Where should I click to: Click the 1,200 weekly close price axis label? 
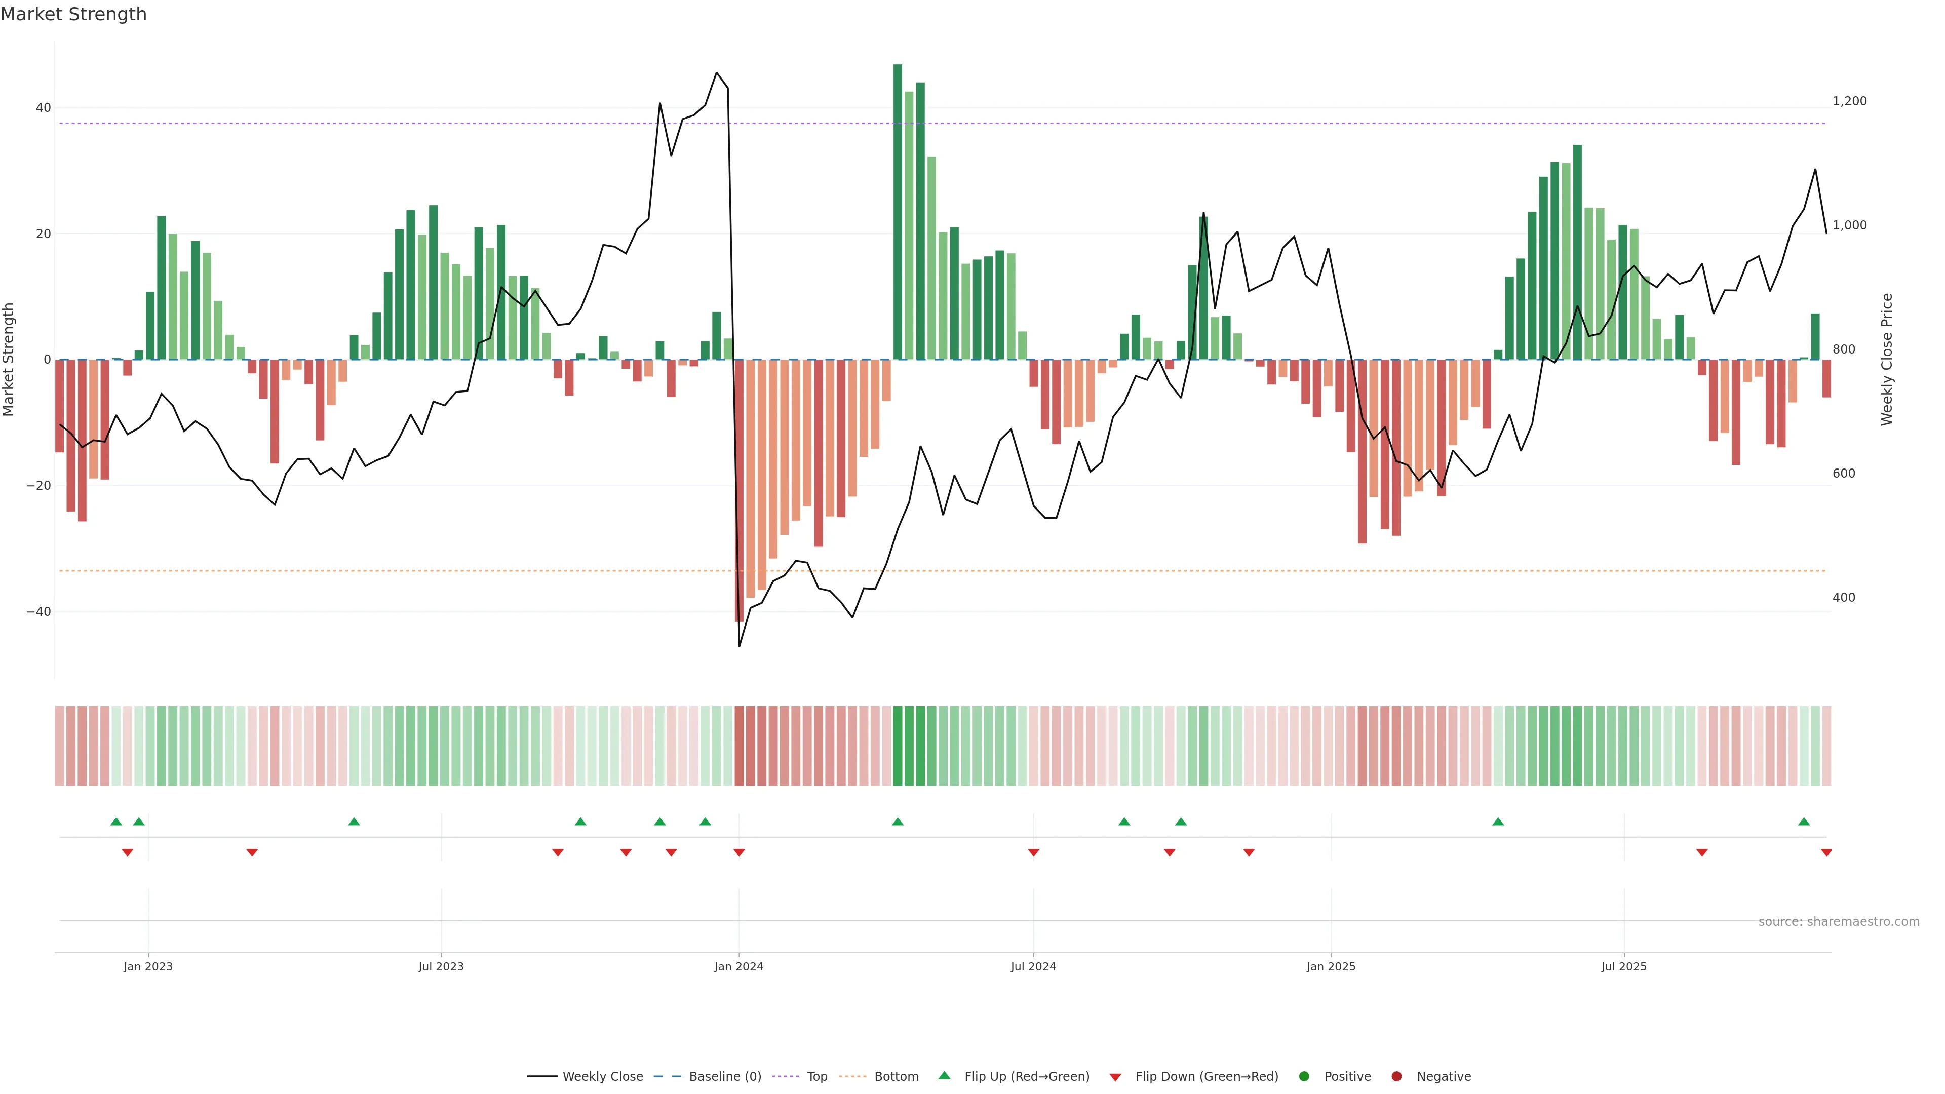click(1849, 101)
